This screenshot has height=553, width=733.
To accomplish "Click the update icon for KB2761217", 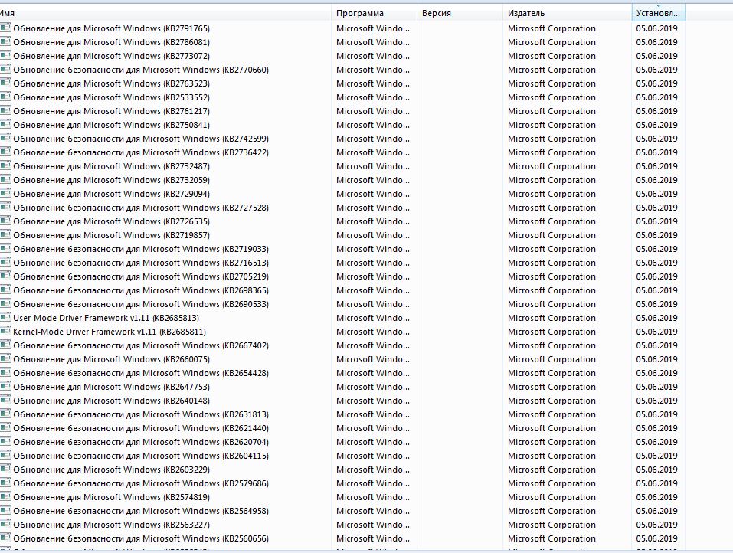I will [5, 111].
